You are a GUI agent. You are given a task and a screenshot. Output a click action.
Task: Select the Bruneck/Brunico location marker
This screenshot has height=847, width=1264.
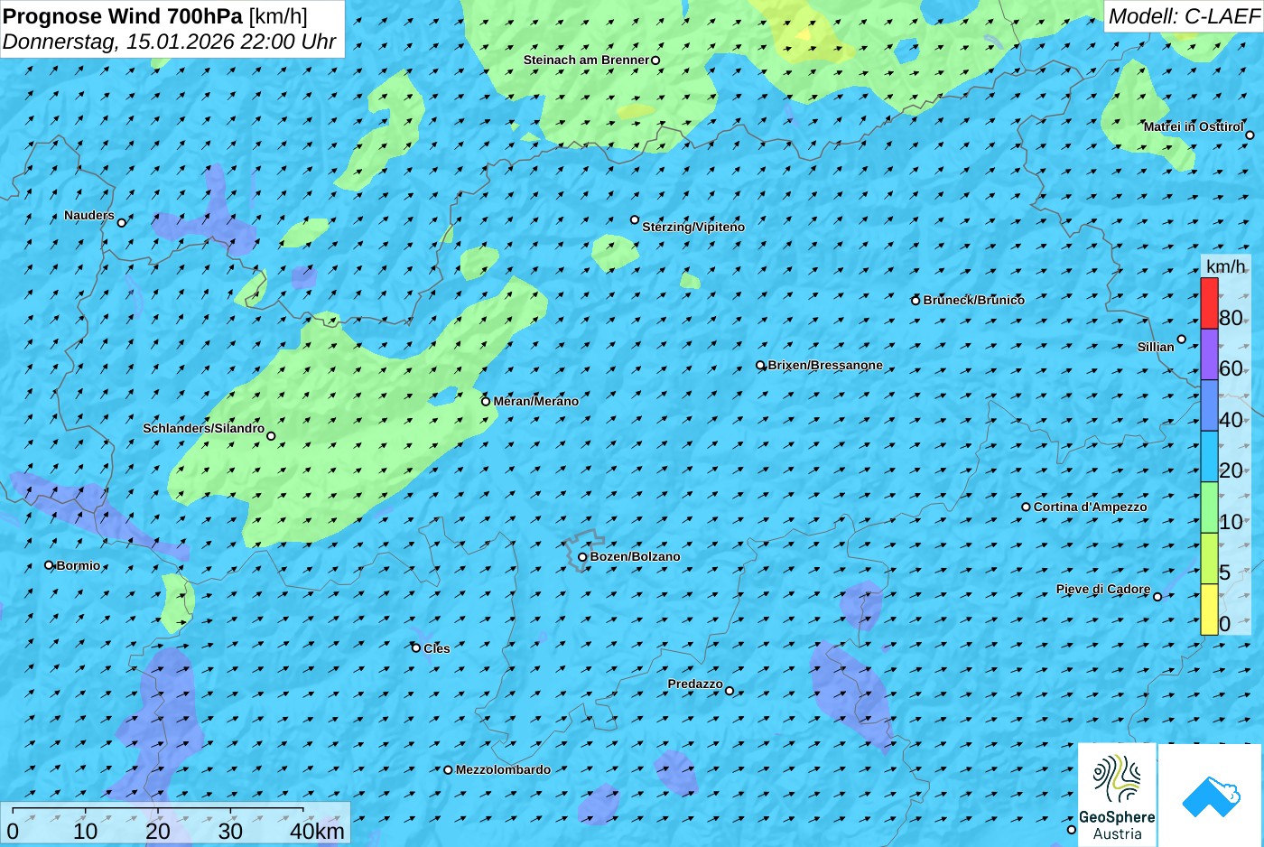tap(915, 301)
